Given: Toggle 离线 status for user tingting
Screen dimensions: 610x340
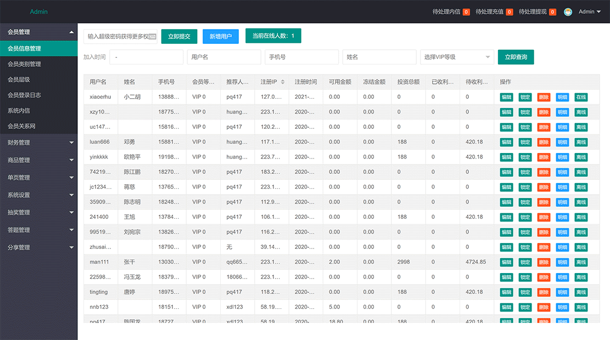Looking at the screenshot, I should coord(581,292).
